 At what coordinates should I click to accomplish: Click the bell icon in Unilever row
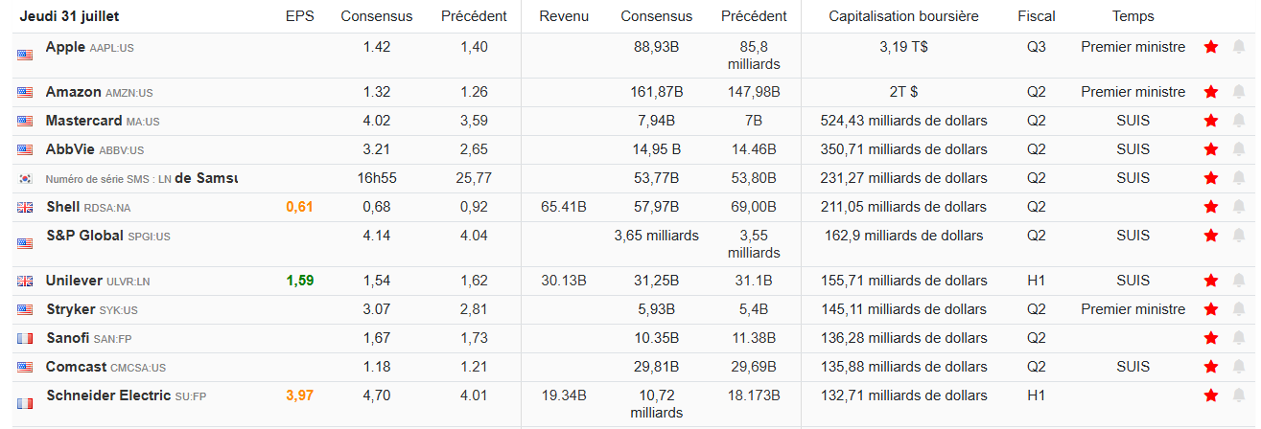pos(1239,281)
